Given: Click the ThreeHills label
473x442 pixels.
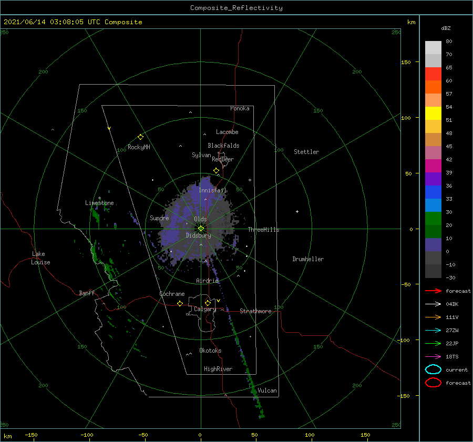Looking at the screenshot, I should coord(264,230).
